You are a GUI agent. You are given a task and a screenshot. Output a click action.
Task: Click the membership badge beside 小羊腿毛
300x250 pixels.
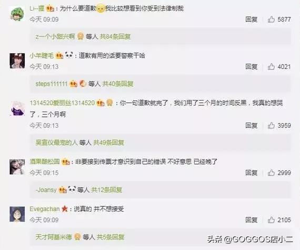pyautogui.click(x=59, y=56)
